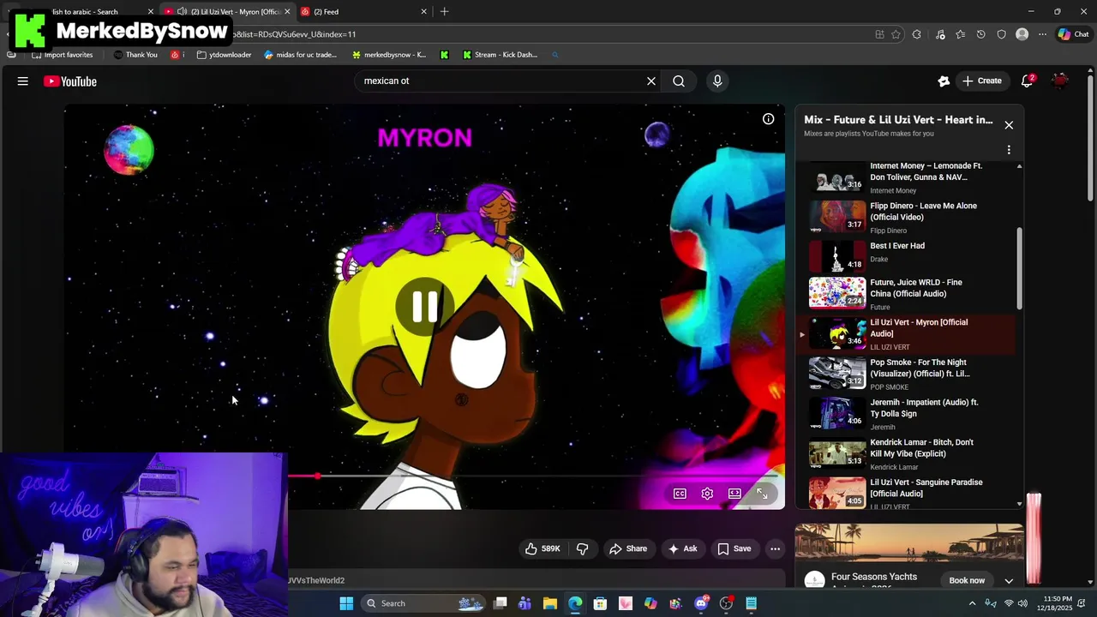
Task: Close the Lil Uzi Vert Myron tab
Action: (x=287, y=12)
